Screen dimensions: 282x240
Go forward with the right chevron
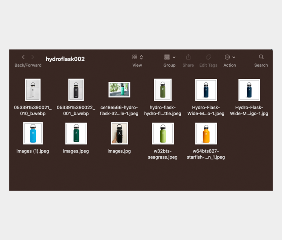coord(33,57)
